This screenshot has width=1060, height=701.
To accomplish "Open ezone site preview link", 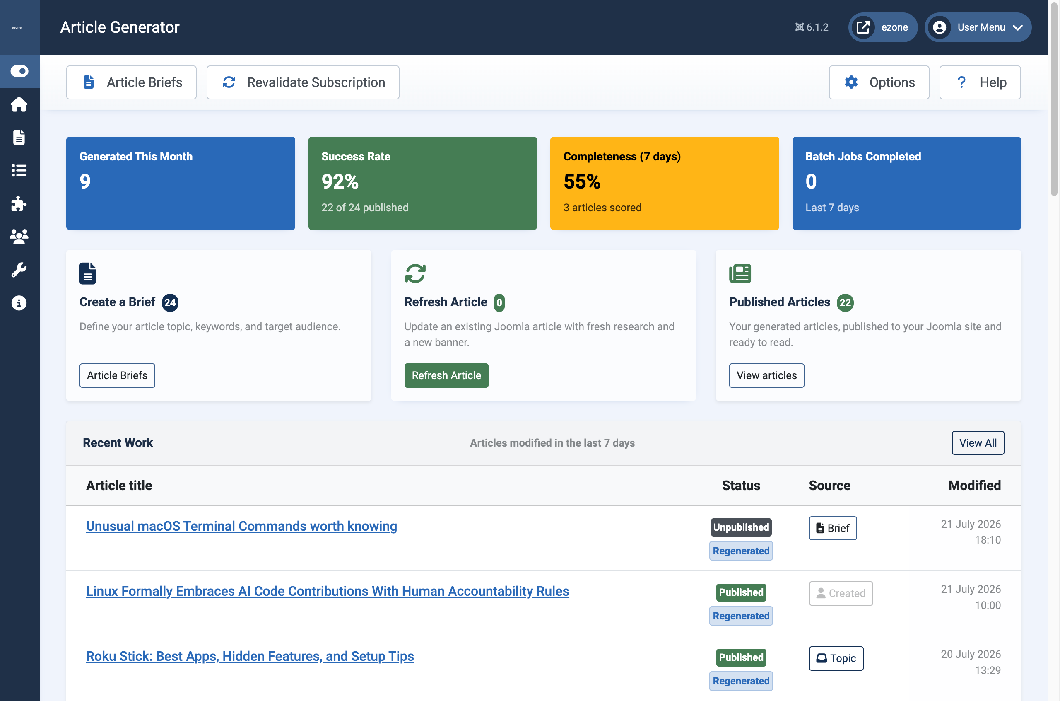I will tap(883, 27).
